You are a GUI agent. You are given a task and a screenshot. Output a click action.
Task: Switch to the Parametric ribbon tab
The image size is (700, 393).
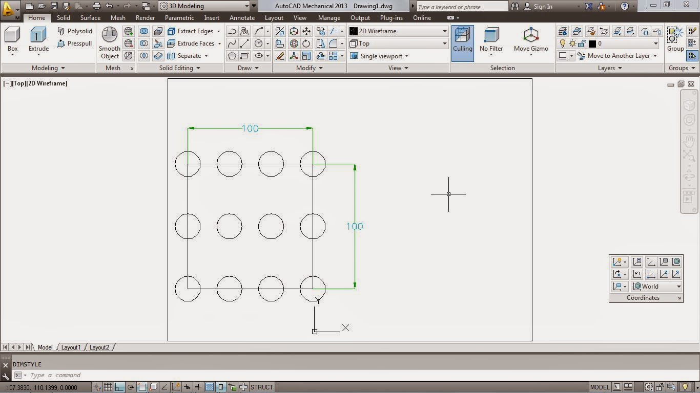[179, 17]
